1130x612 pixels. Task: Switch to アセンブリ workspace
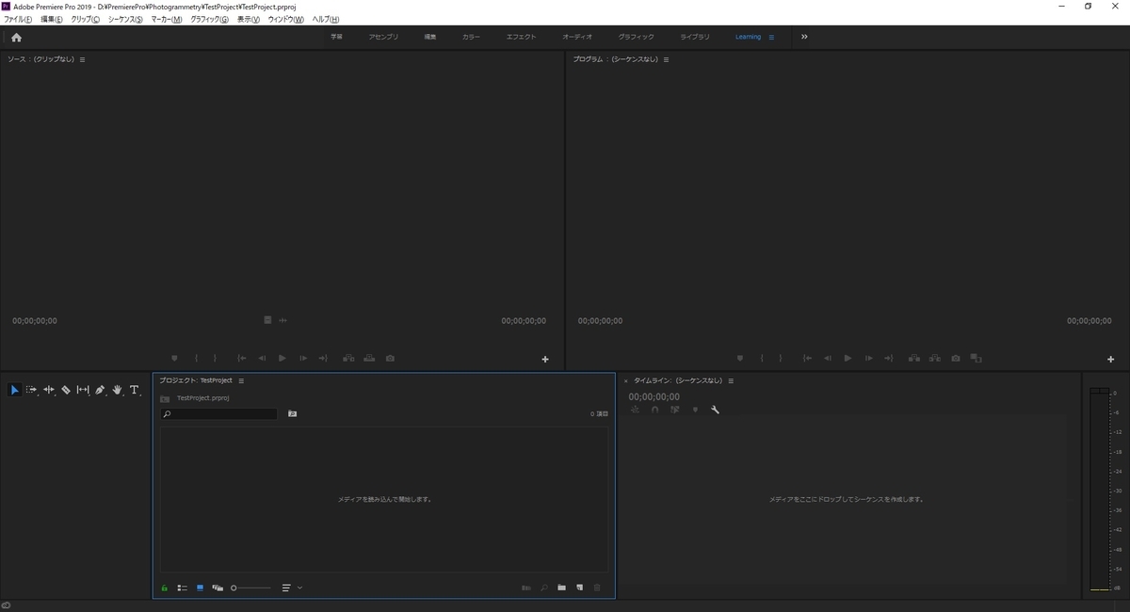(383, 37)
